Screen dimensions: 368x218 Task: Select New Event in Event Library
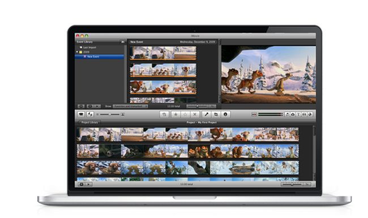(x=99, y=57)
